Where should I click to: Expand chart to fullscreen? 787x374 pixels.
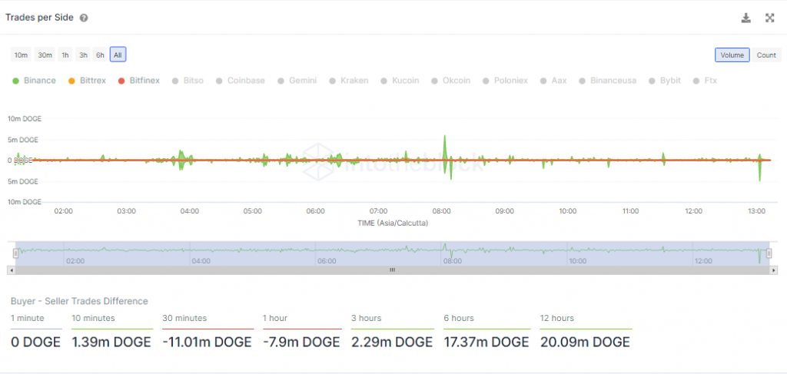[769, 18]
